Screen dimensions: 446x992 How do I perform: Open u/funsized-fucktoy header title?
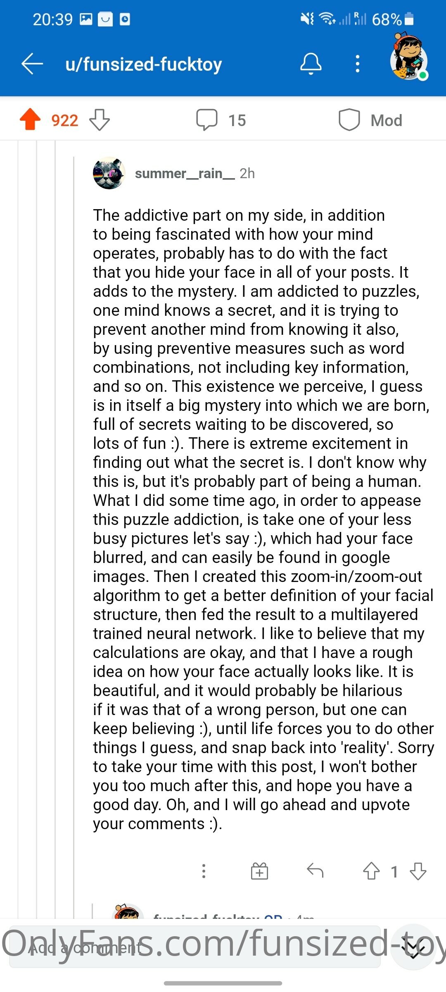click(144, 64)
